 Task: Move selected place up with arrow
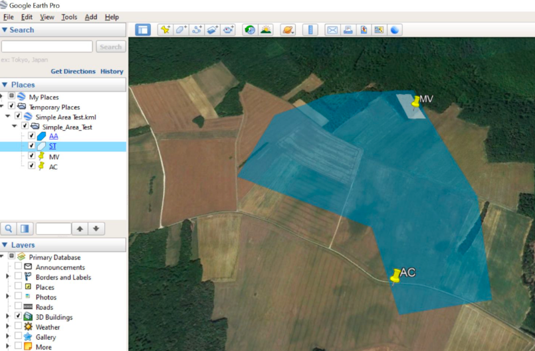[80, 229]
